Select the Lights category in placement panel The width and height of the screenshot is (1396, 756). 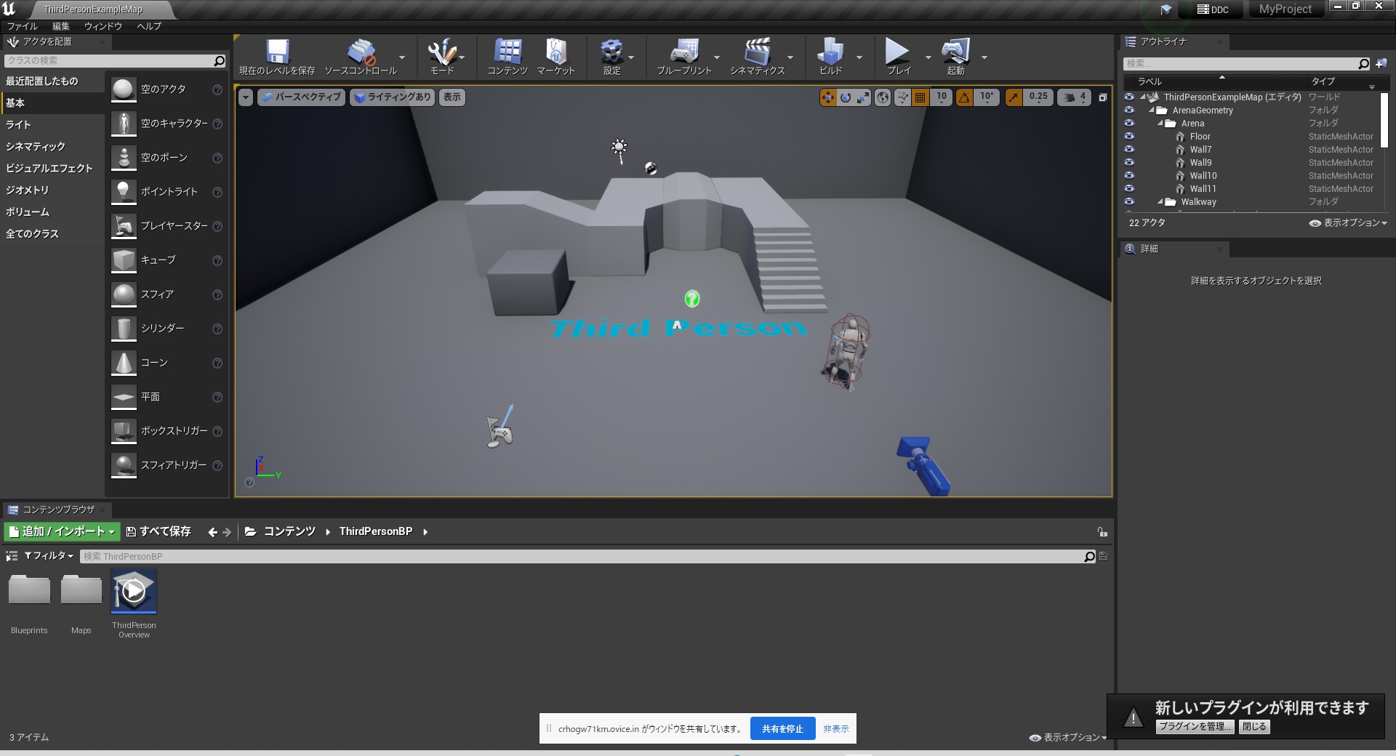pos(18,124)
